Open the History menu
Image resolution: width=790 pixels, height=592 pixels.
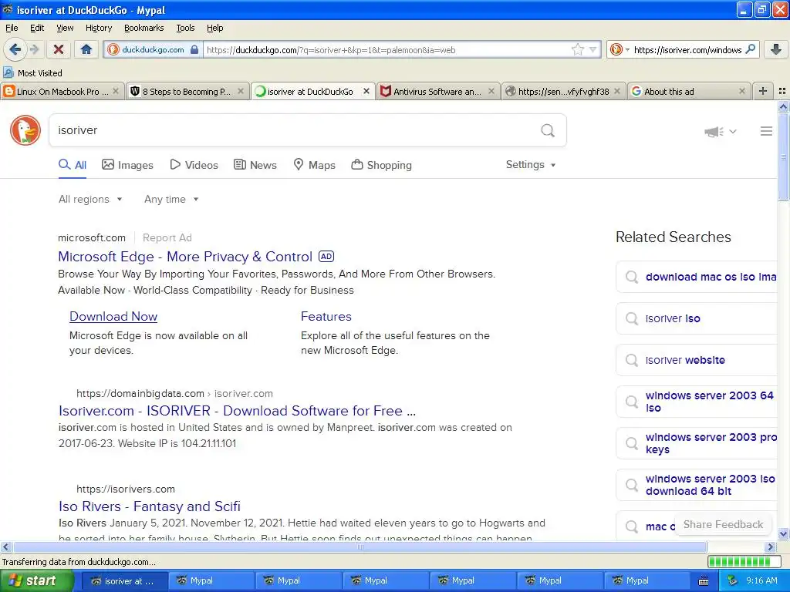tap(98, 28)
